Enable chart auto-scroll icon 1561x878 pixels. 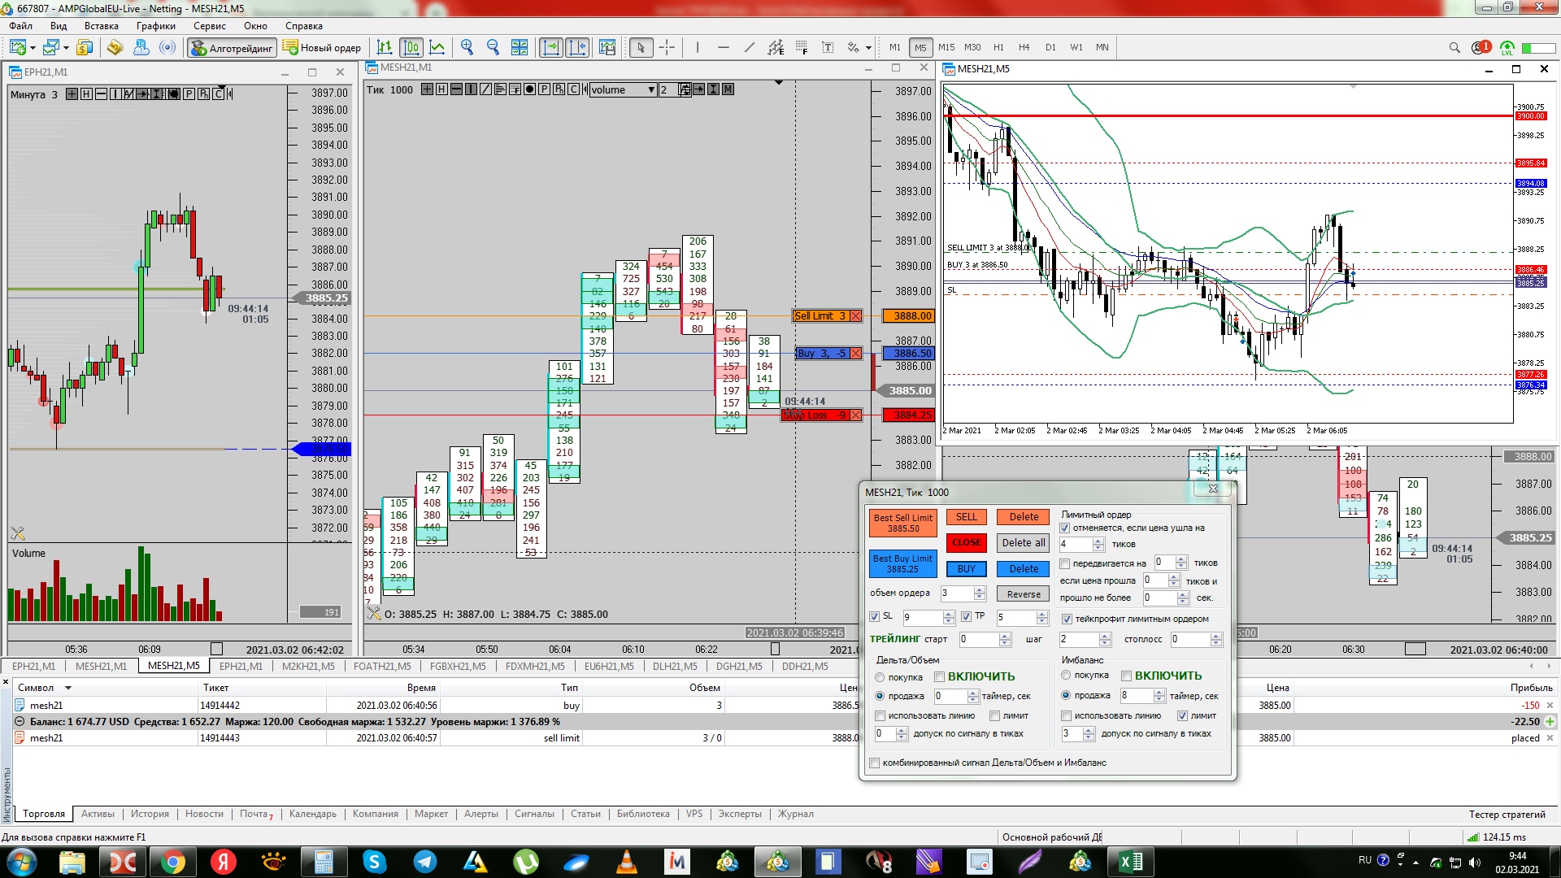click(x=551, y=47)
